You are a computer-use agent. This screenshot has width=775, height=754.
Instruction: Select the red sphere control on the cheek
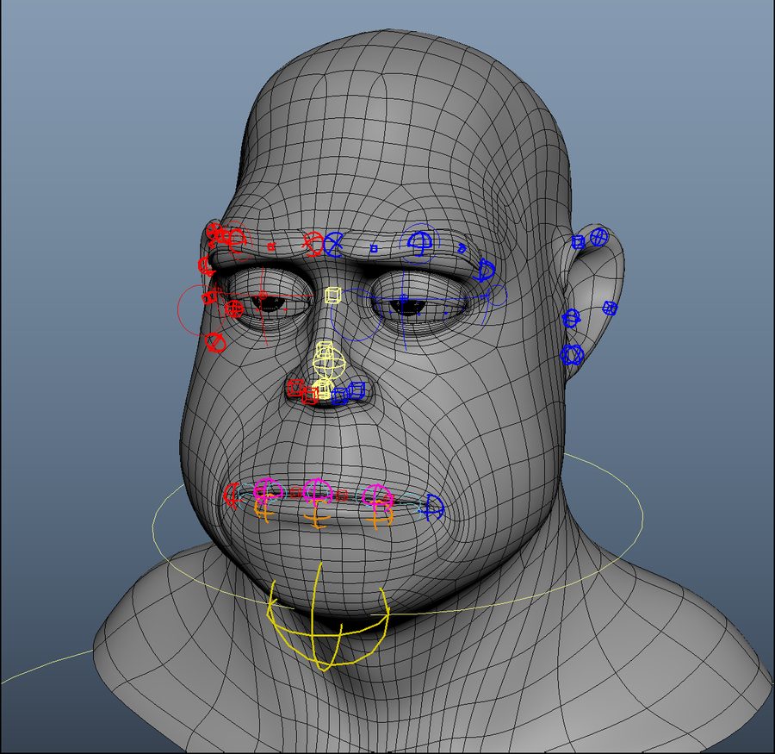(x=215, y=342)
